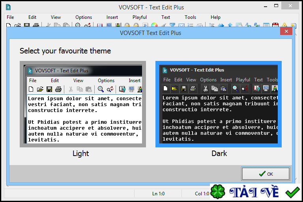The height and width of the screenshot is (202, 303).
Task: Maximize the Text Edit Plus window
Action: tap(276, 6)
